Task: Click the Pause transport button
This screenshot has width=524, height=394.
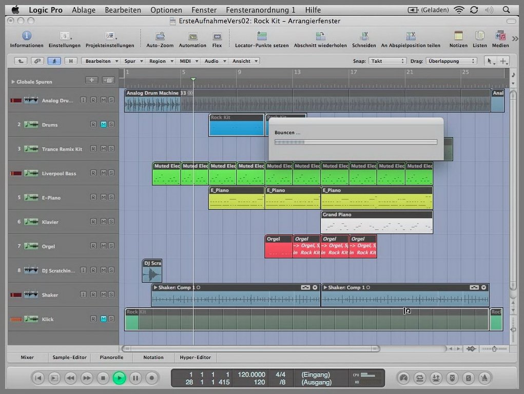Action: click(x=135, y=378)
